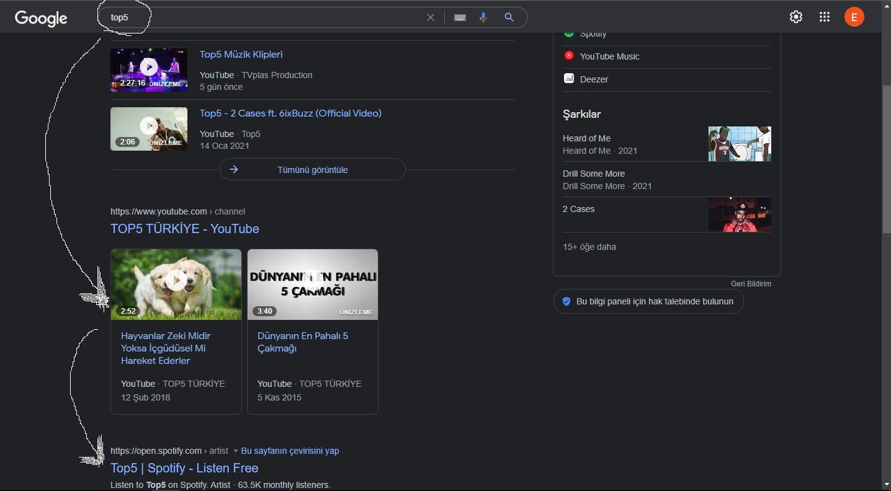The height and width of the screenshot is (491, 891).
Task: Click the YouTube Music icon
Action: [x=569, y=56]
